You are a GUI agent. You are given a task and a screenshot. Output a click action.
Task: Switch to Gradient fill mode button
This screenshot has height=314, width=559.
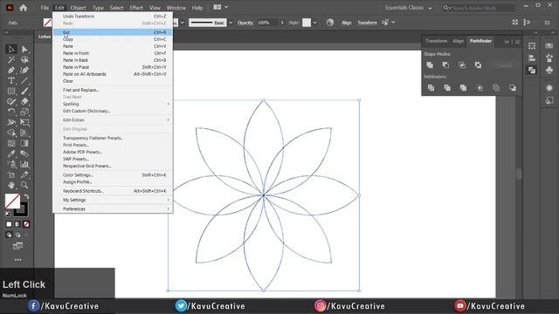click(17, 224)
